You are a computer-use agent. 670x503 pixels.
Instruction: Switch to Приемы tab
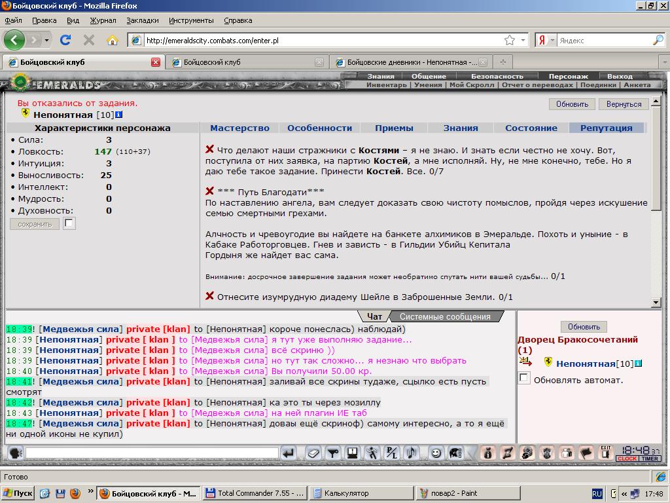pos(394,128)
